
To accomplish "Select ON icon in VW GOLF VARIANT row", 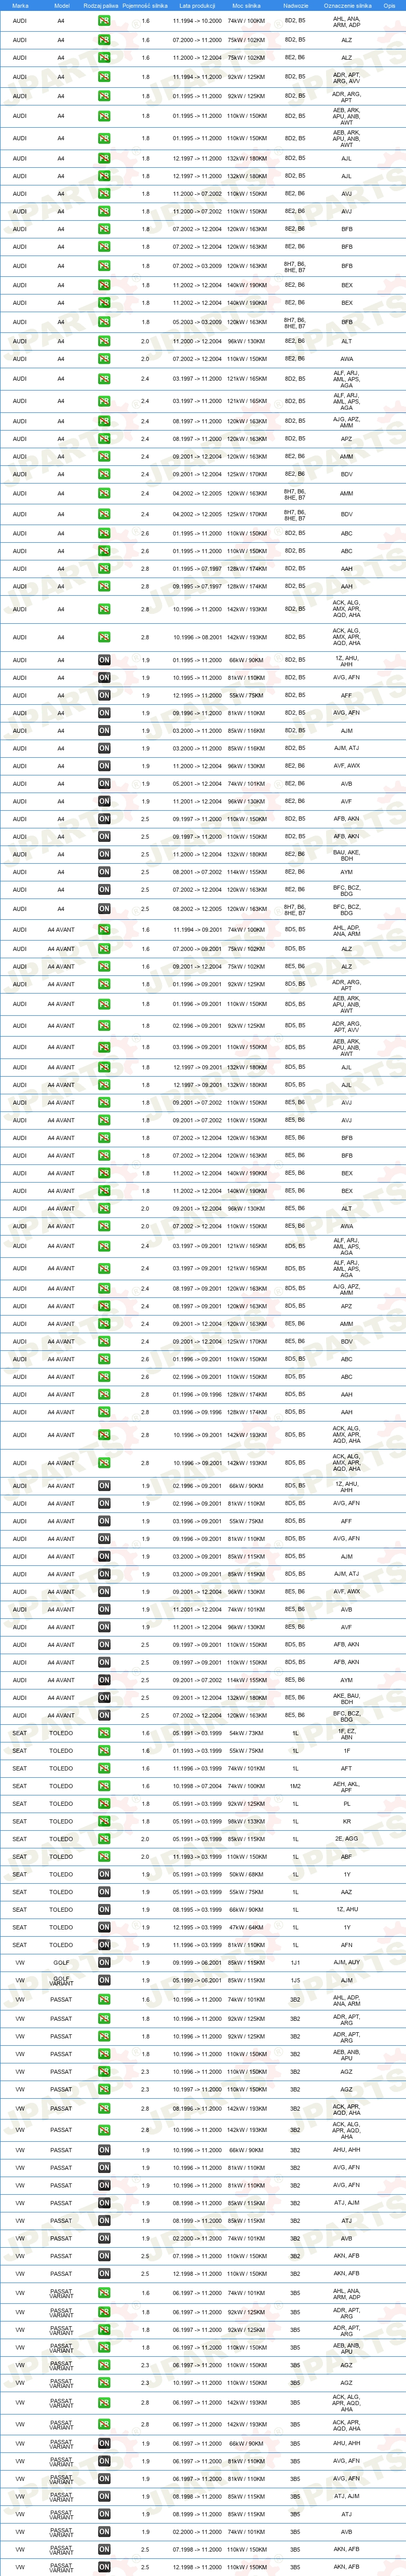I will [x=104, y=1981].
